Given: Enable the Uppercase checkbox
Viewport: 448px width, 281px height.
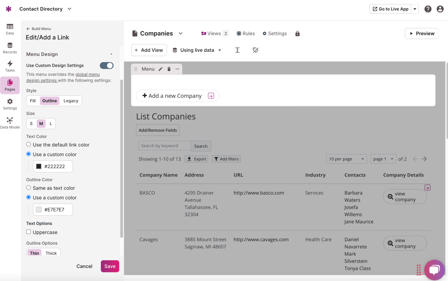Looking at the screenshot, I should (29, 232).
